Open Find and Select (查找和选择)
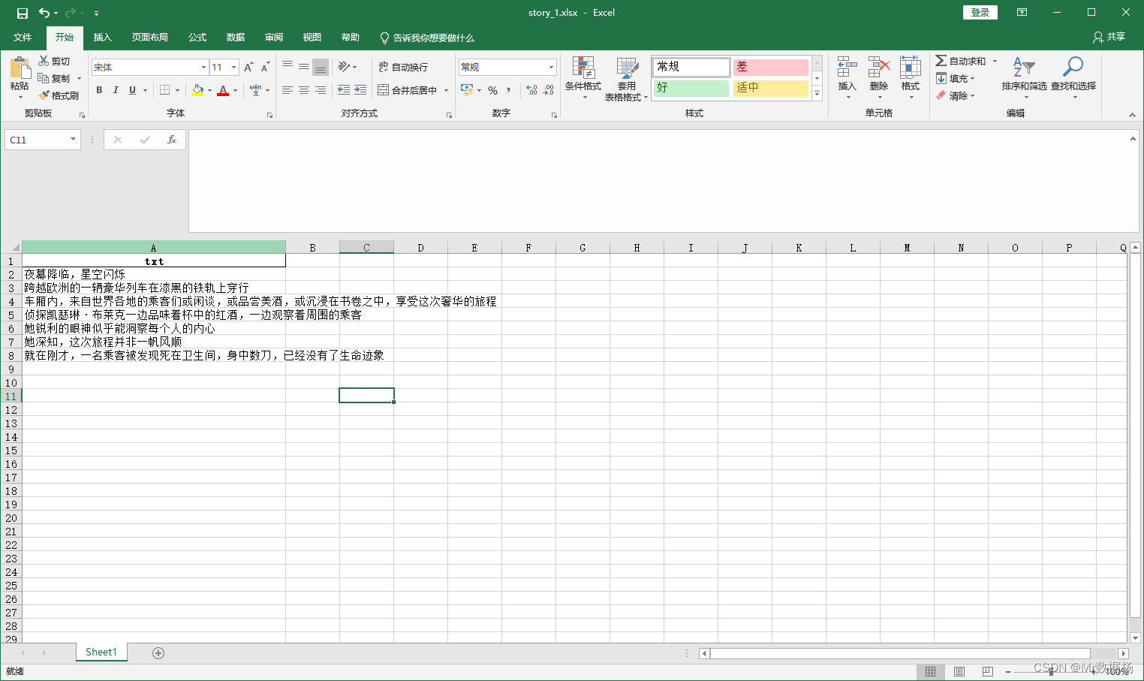This screenshot has width=1144, height=681. (1073, 77)
